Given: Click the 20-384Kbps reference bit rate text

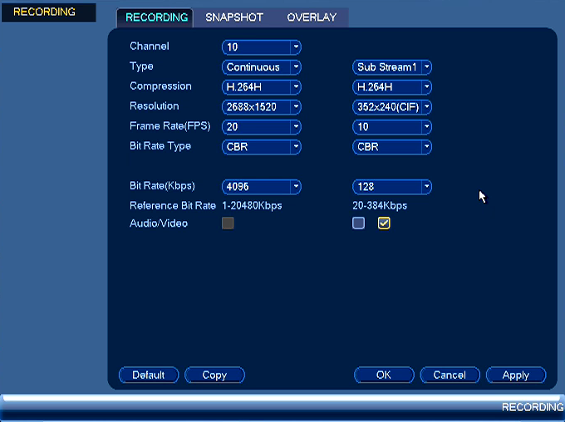Looking at the screenshot, I should tap(380, 206).
